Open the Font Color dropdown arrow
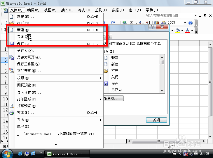The width and height of the screenshot is (213, 158). (x=192, y=31)
